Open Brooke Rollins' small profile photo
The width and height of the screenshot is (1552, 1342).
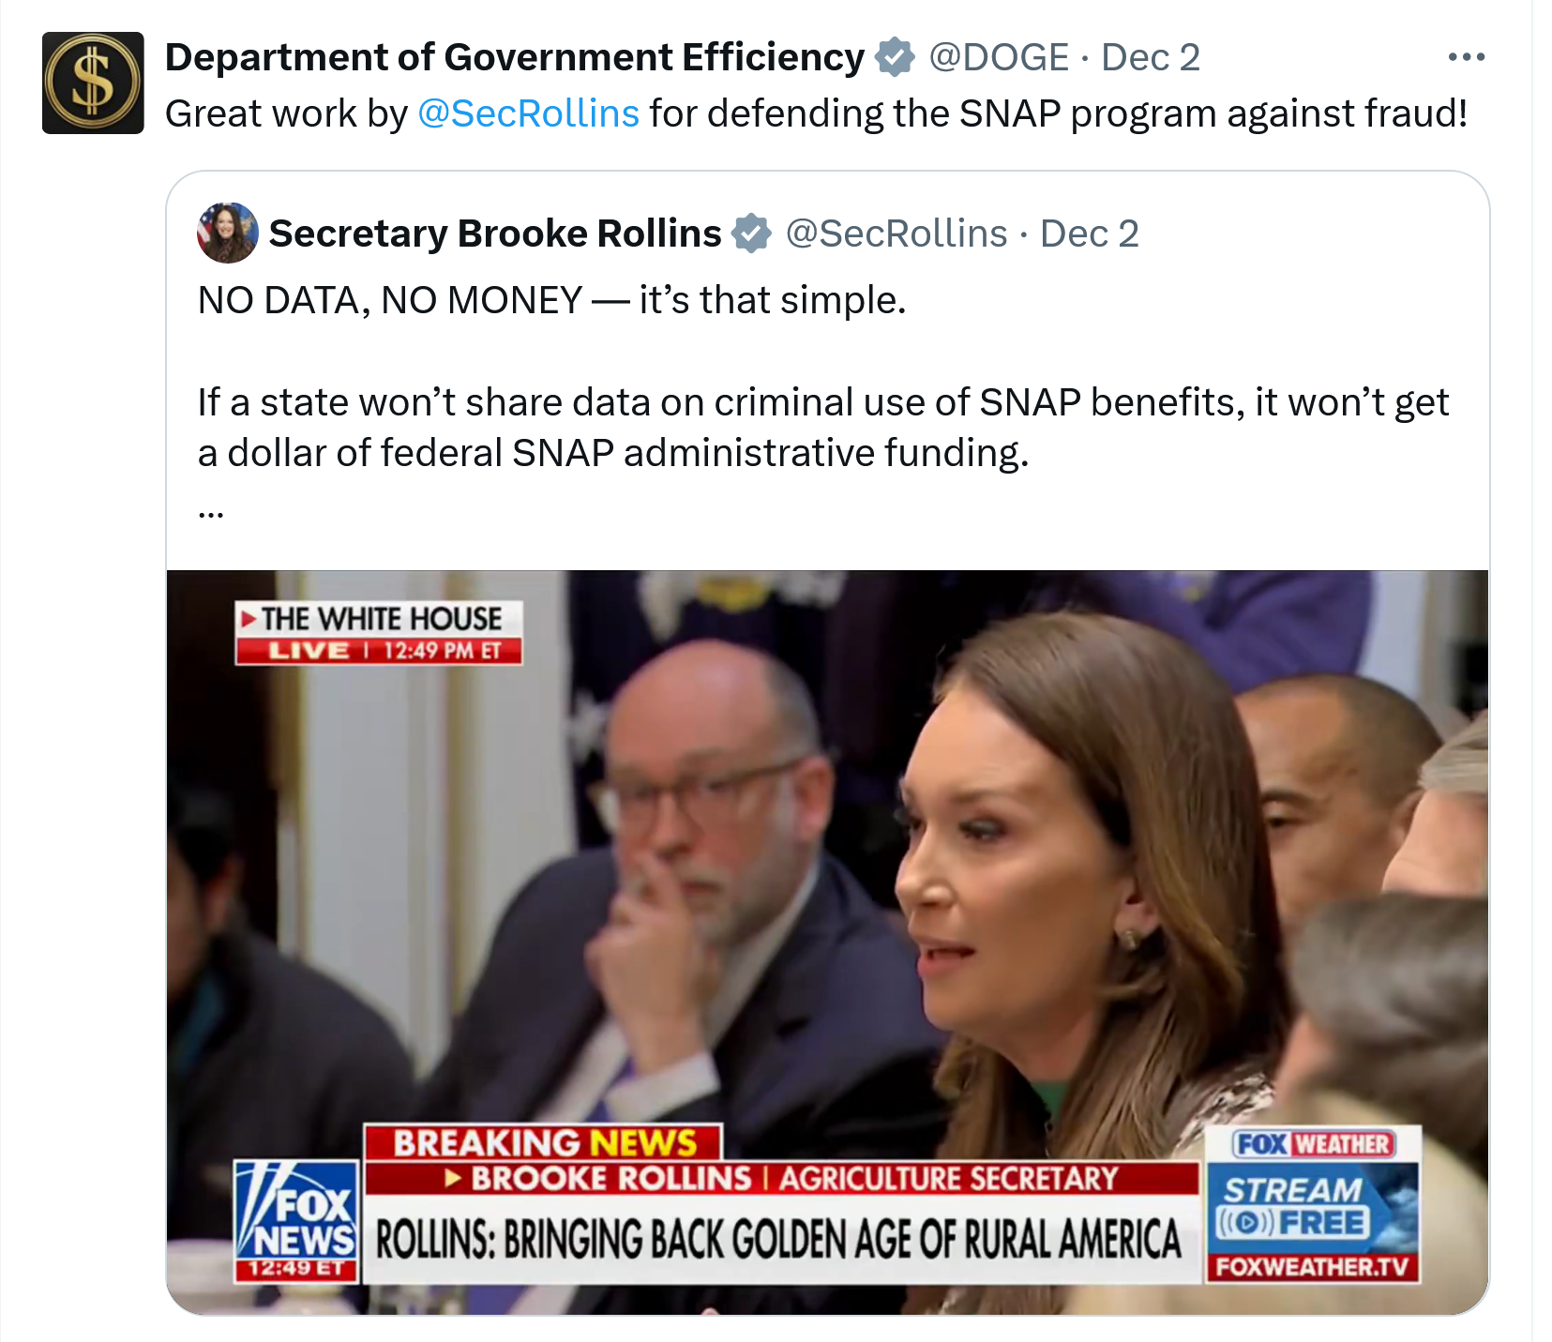[x=228, y=233]
